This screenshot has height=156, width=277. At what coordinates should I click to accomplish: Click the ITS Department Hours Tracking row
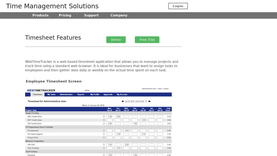[x=98, y=127]
